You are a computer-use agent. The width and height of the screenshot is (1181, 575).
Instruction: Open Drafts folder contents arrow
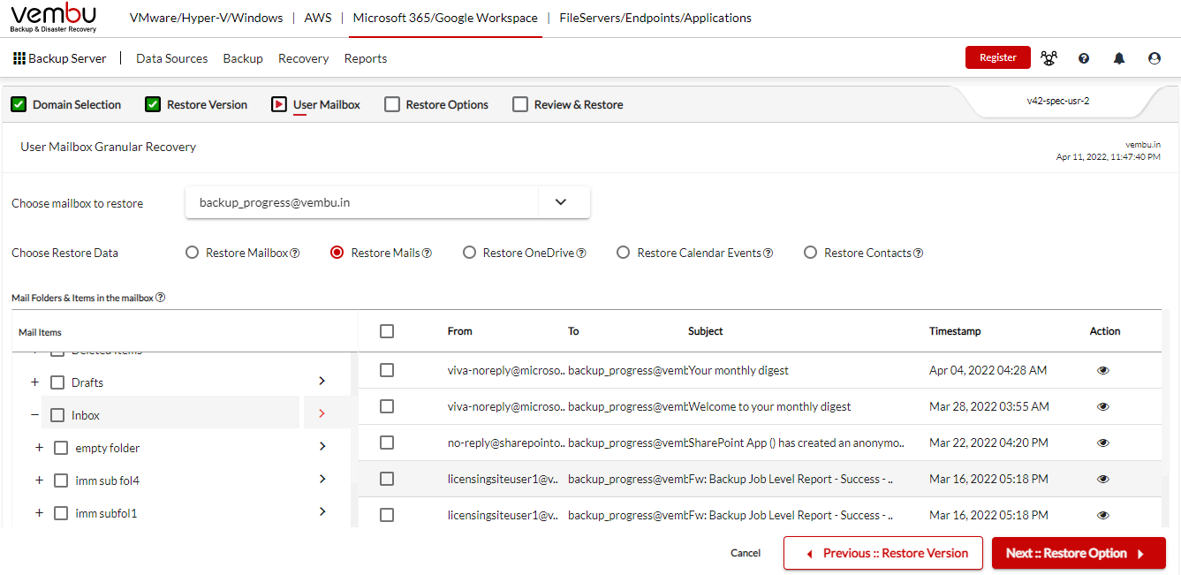322,381
